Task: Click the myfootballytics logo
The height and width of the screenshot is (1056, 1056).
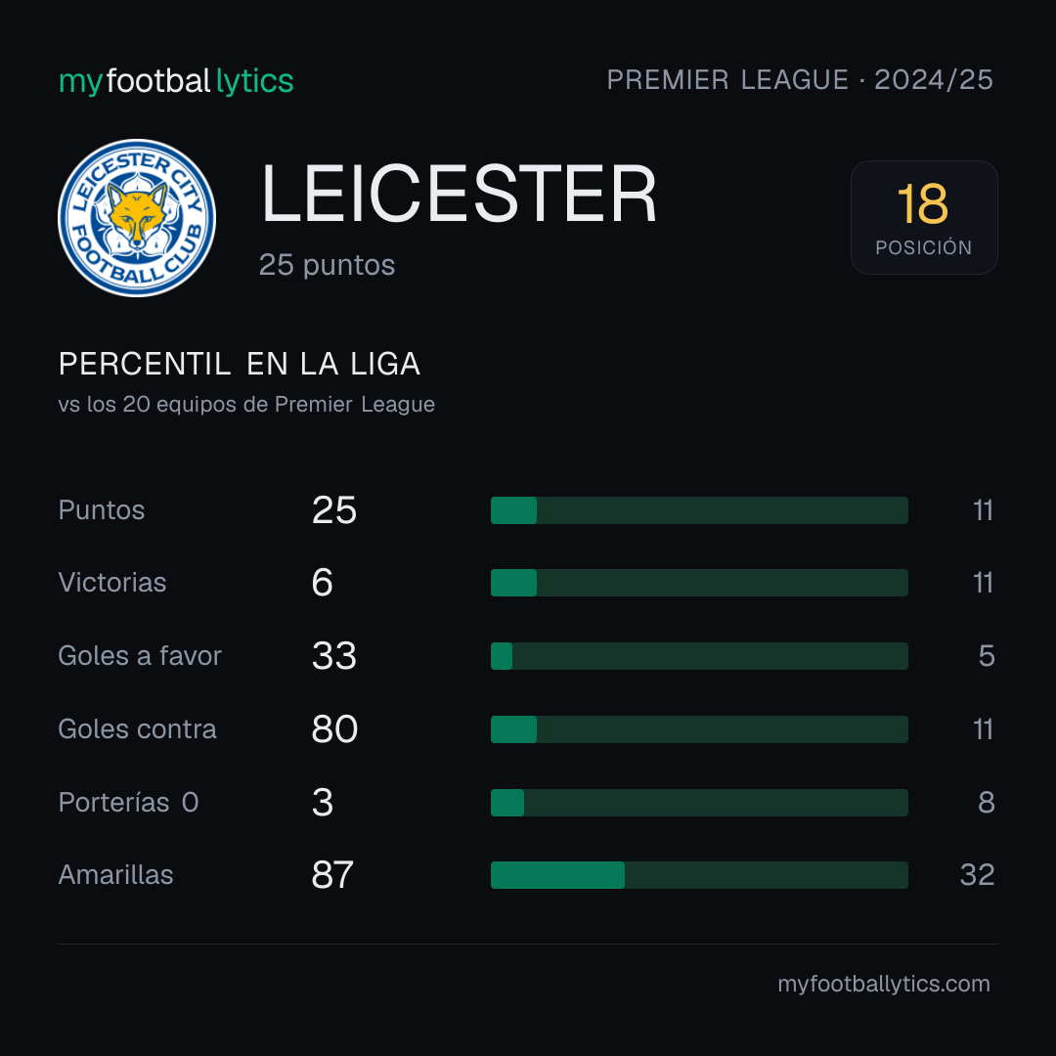Action: pos(176,81)
